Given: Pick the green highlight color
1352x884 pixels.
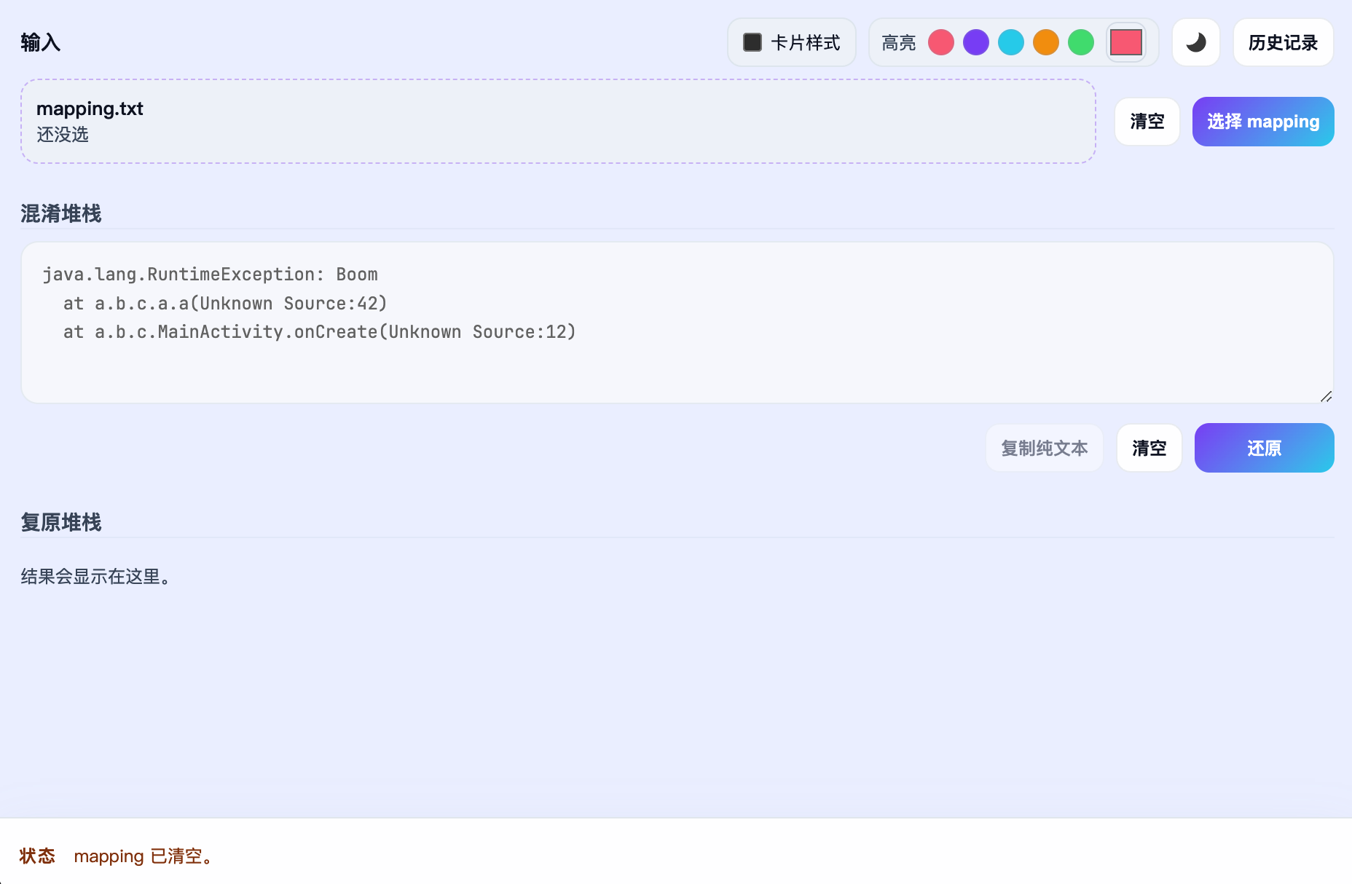Looking at the screenshot, I should [1081, 42].
